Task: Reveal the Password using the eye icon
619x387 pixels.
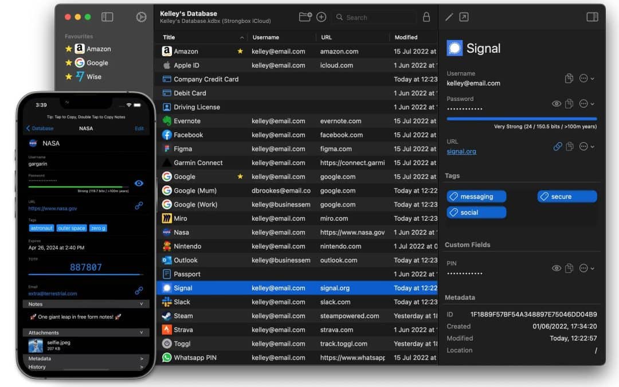Action: point(556,104)
